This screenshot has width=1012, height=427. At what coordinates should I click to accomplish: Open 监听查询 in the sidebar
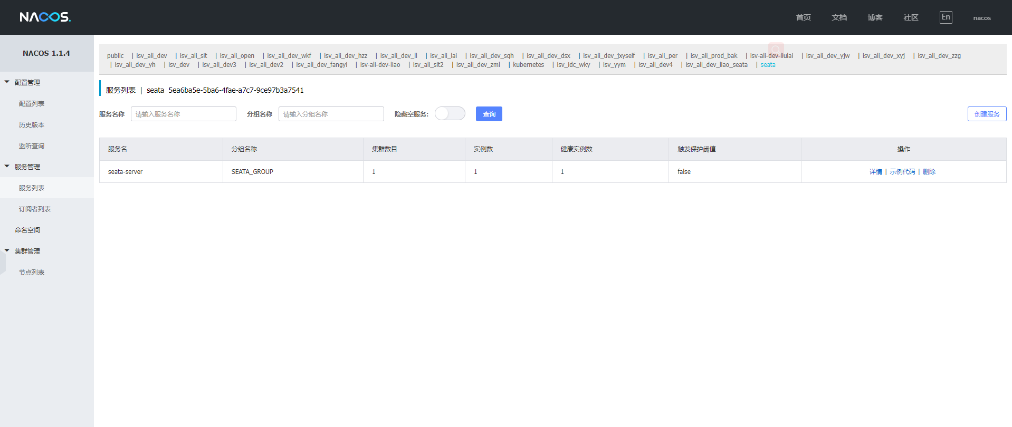click(x=32, y=146)
